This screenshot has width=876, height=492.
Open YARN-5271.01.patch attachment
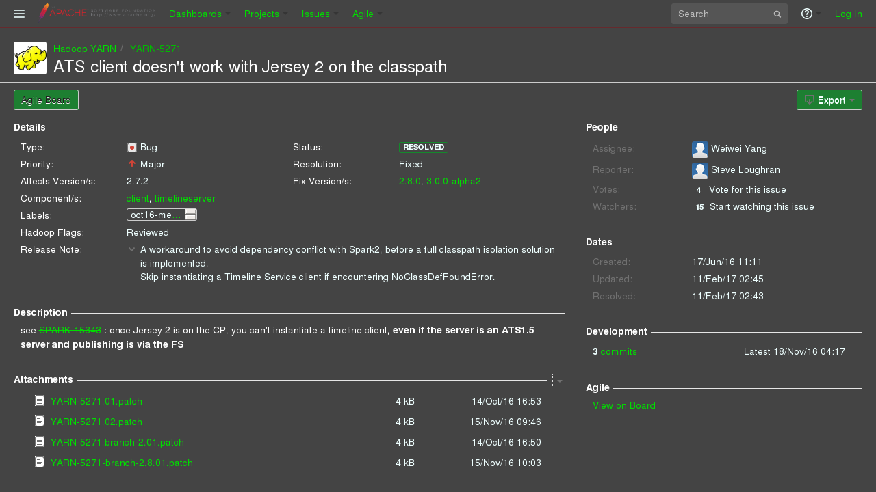(x=96, y=401)
